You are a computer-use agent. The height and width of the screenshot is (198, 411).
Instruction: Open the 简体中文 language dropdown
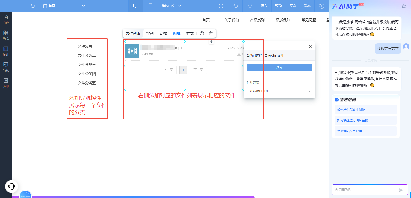tap(171, 6)
